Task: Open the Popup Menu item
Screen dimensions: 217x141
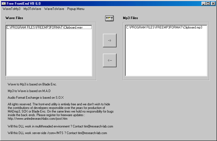Action: (76, 9)
